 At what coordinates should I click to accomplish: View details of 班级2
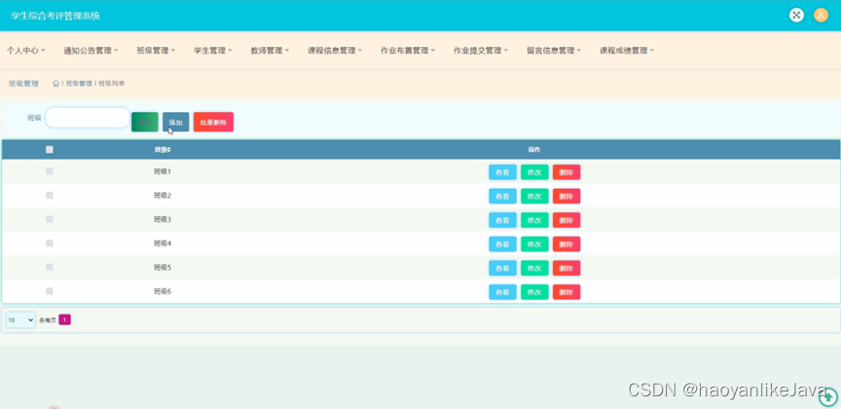pyautogui.click(x=502, y=197)
